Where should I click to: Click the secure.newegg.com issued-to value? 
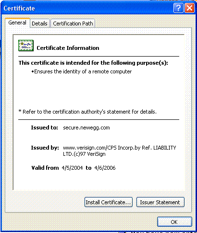coord(86,128)
